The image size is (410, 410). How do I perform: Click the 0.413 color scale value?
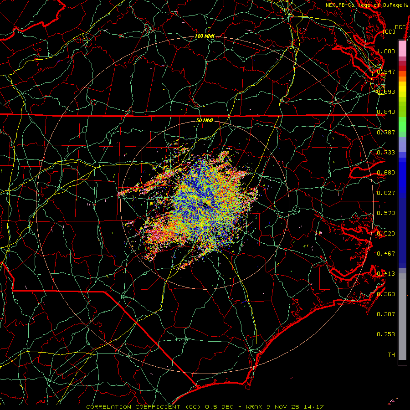(x=386, y=274)
